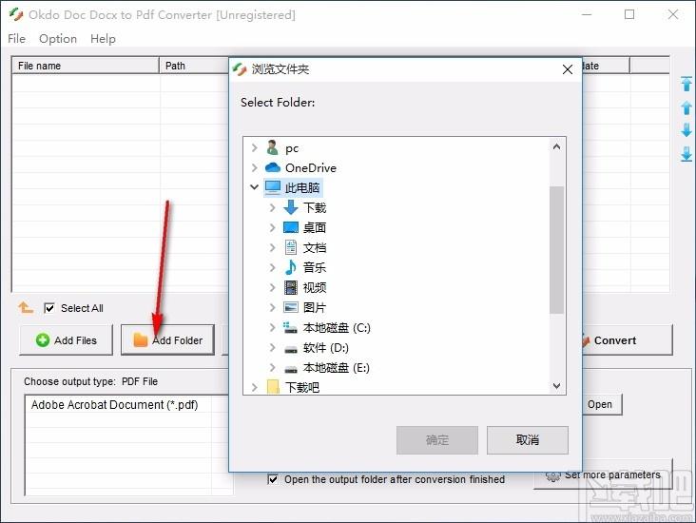Viewport: 696px width, 523px height.
Task: Expand the pc tree node
Action: [x=254, y=147]
